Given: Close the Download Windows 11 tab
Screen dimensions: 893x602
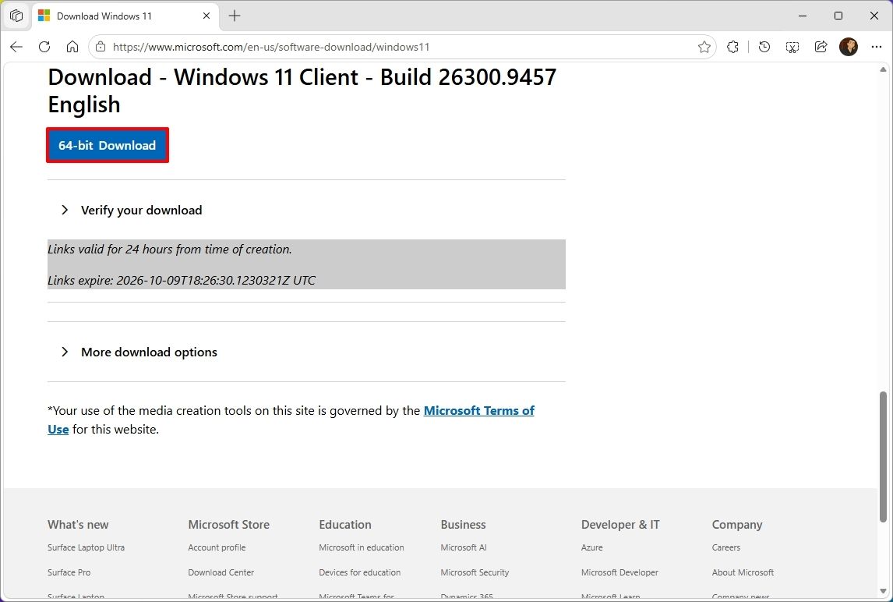Looking at the screenshot, I should [206, 16].
